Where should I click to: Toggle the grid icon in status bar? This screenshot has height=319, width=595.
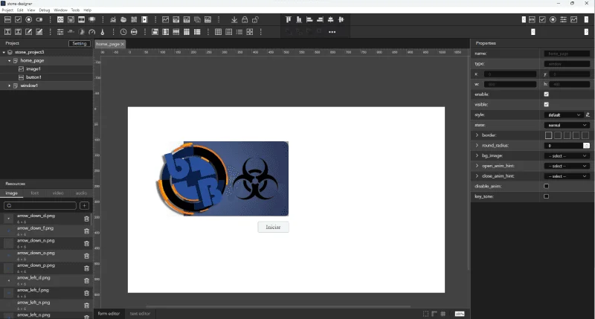(443, 314)
